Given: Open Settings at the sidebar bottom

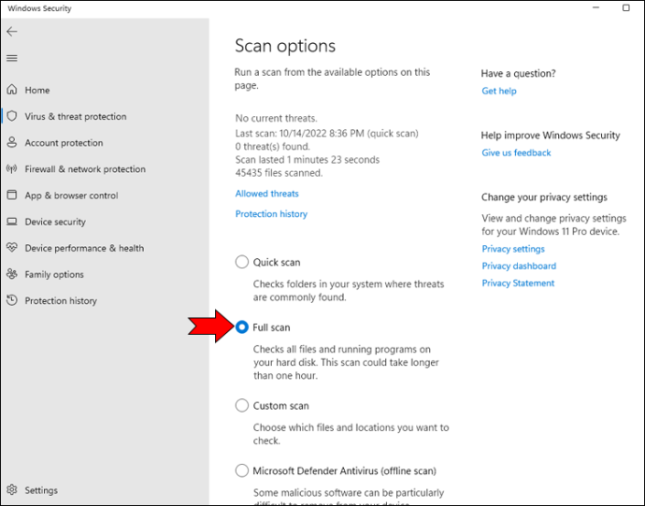Looking at the screenshot, I should coord(41,490).
